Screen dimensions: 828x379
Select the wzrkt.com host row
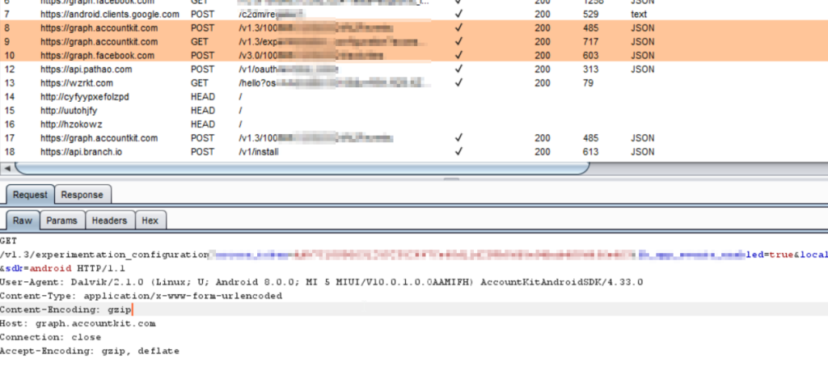77,83
